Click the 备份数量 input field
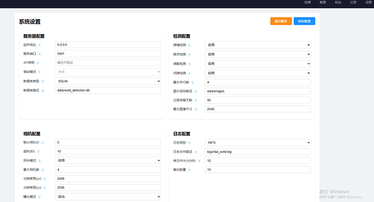This screenshot has width=374, height=202. point(257,170)
